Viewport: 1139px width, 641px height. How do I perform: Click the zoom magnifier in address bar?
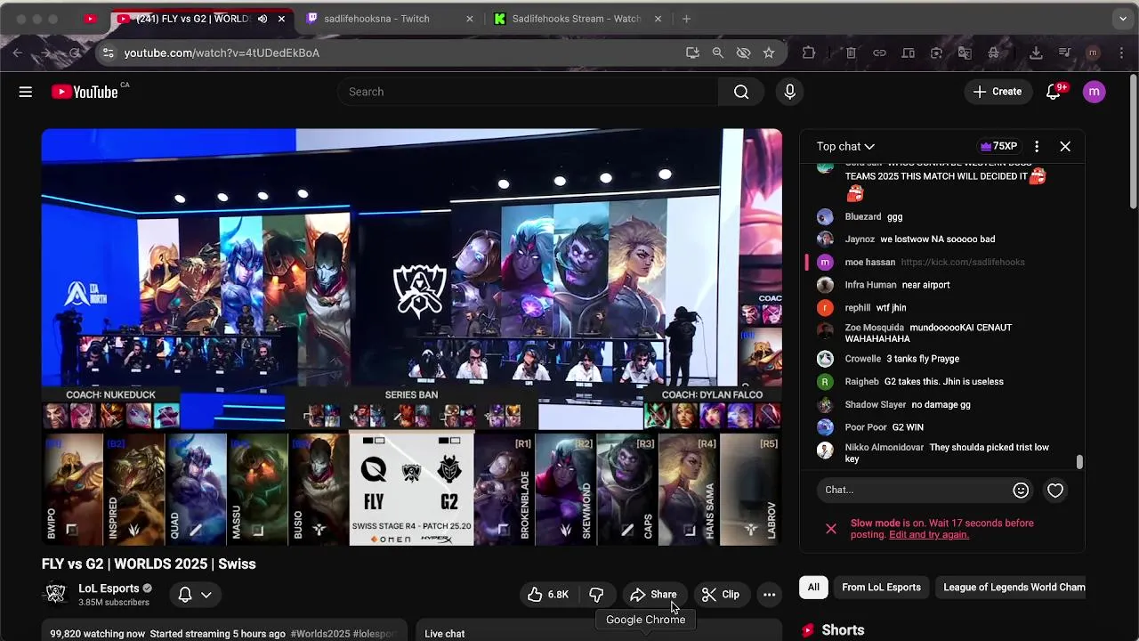pos(718,53)
